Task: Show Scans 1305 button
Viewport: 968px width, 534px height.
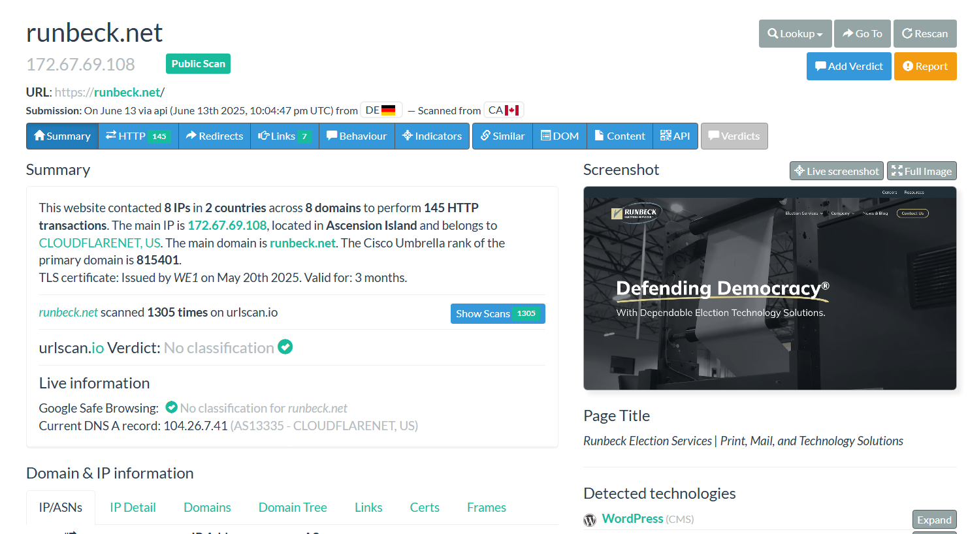Action: 498,313
